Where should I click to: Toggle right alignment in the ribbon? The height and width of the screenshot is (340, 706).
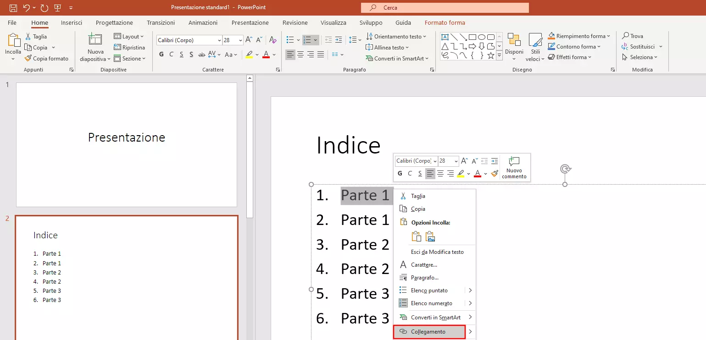tap(311, 55)
